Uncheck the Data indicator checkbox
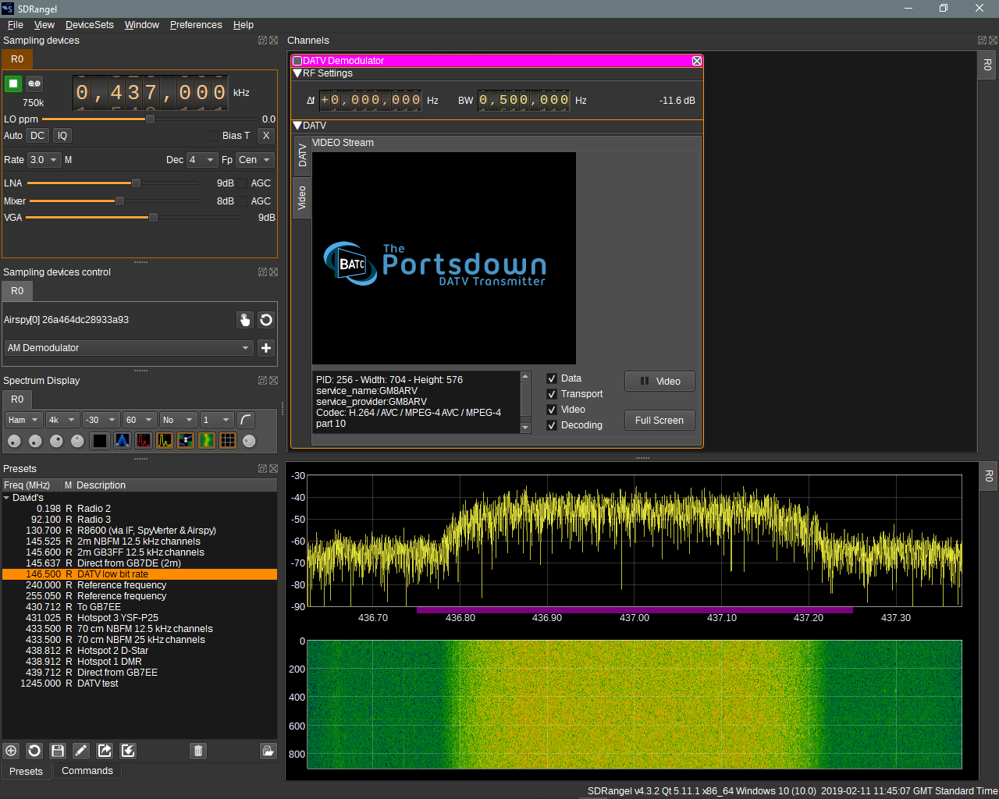The width and height of the screenshot is (999, 799). point(552,378)
